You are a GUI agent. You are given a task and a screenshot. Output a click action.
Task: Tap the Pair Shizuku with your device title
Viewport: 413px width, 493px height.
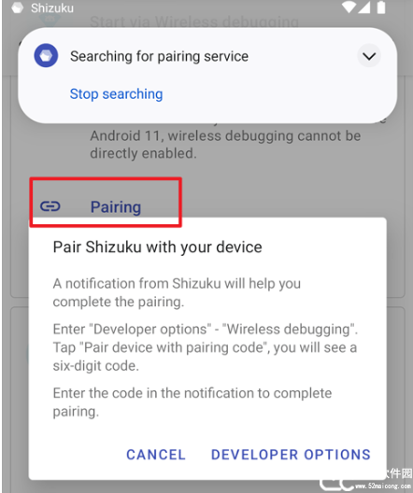tap(157, 247)
